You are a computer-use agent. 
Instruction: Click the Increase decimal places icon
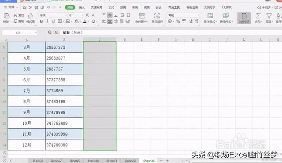coord(191,22)
